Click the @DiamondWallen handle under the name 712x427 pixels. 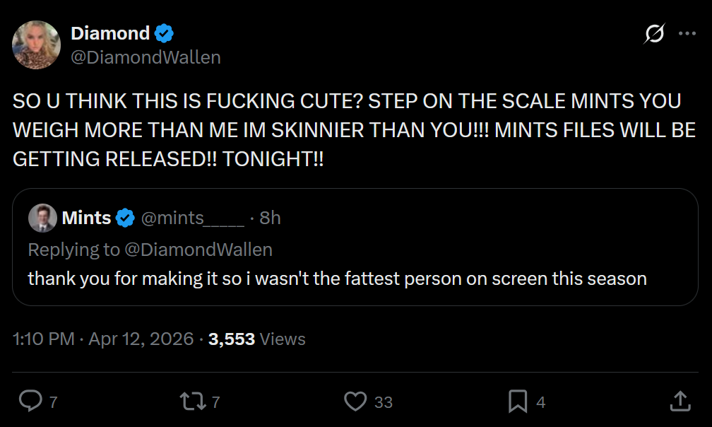(146, 57)
